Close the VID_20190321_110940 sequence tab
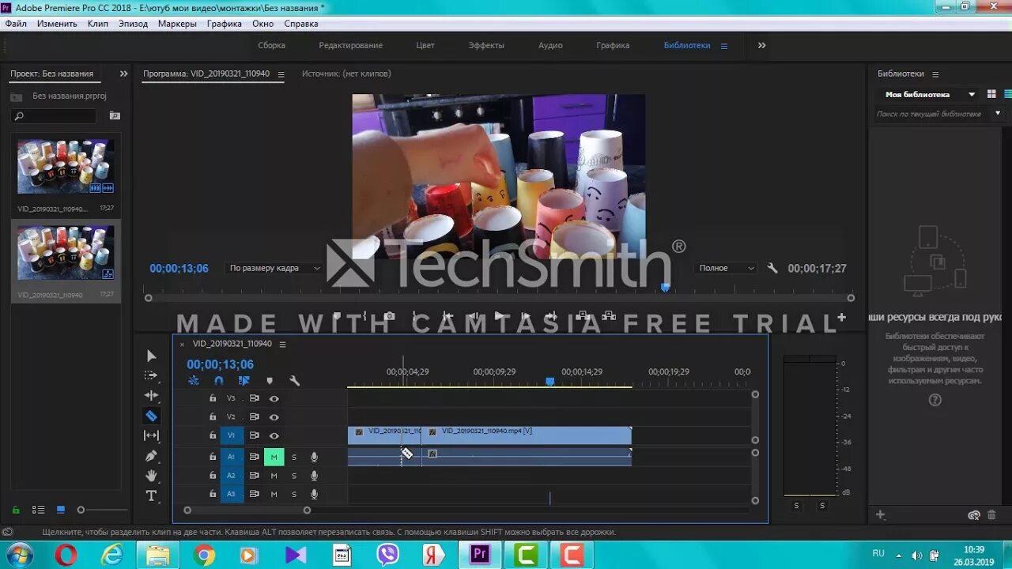Image resolution: width=1012 pixels, height=569 pixels. tap(182, 344)
